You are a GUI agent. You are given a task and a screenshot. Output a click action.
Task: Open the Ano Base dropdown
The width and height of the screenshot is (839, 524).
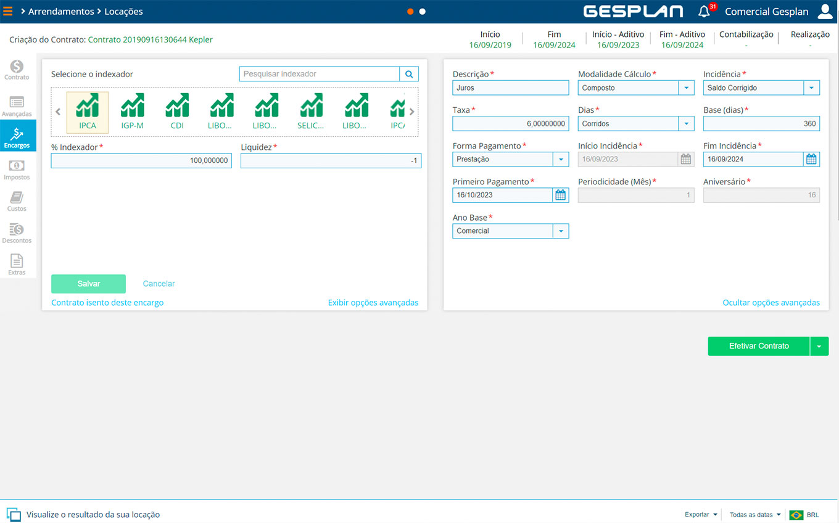(x=561, y=231)
